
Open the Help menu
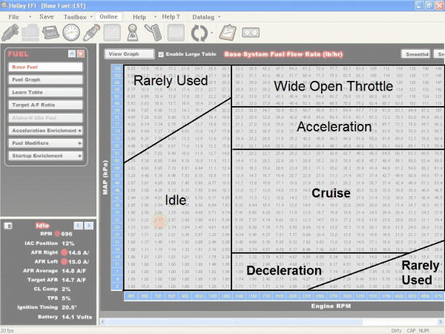pyautogui.click(x=139, y=17)
